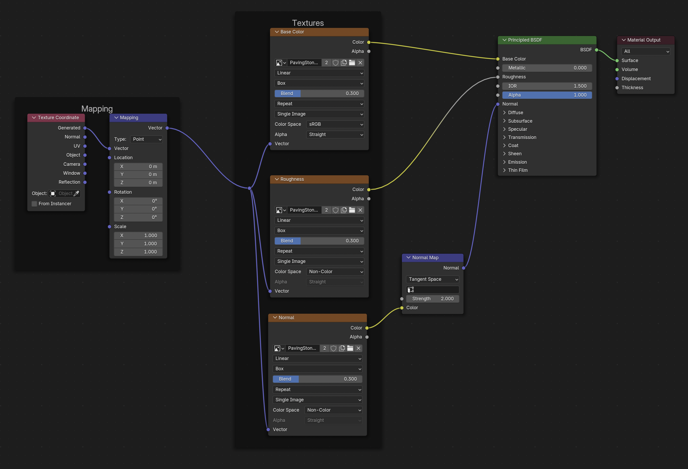Click the new image copy icon in the Base Color node
688x469 pixels.
pyautogui.click(x=343, y=63)
